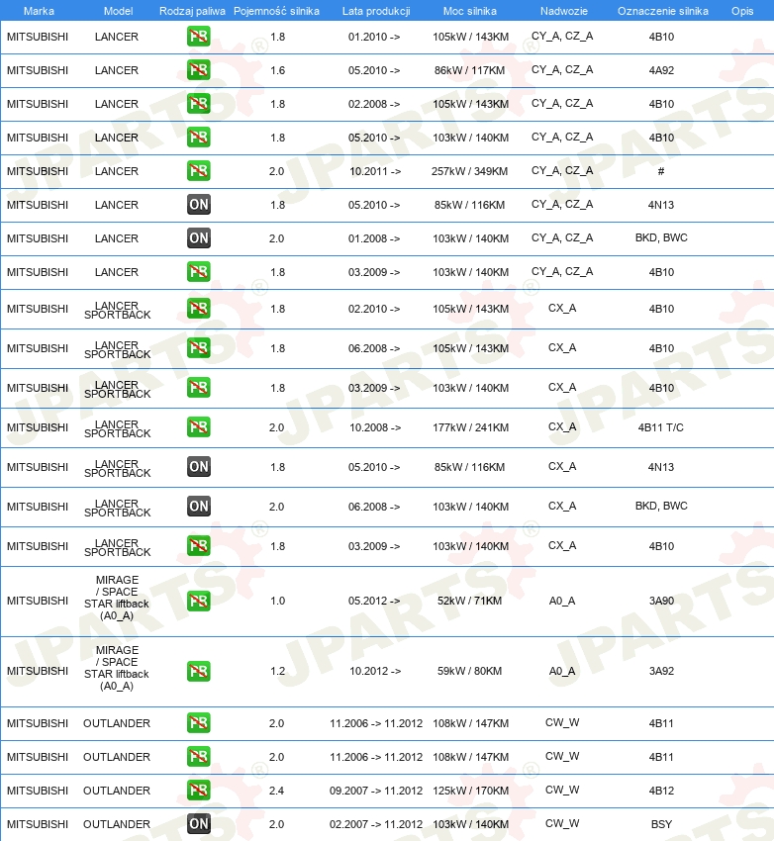Click diesel ON icon in the Outlander BSY row
Screen dimensions: 774x841
[199, 824]
